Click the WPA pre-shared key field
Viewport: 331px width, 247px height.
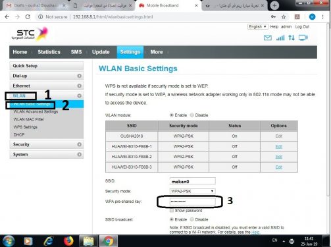coord(192,202)
